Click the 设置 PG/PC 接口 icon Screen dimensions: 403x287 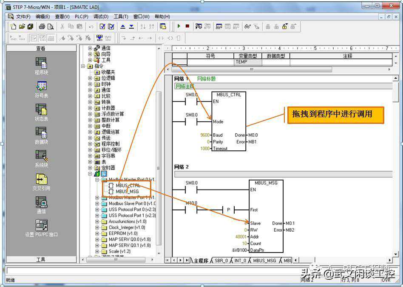point(41,225)
